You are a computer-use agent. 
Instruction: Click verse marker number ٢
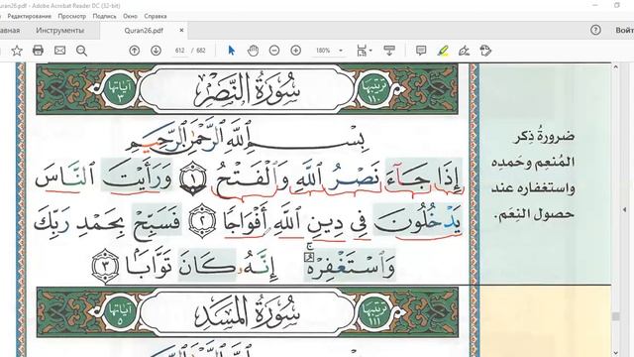[202, 221]
